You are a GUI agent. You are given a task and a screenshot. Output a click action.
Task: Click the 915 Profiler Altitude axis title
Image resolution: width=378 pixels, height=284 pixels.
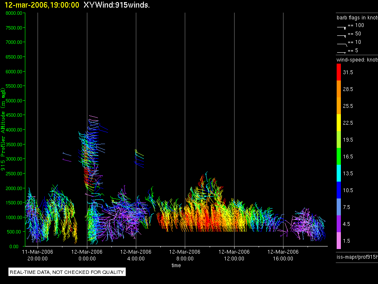point(3,129)
